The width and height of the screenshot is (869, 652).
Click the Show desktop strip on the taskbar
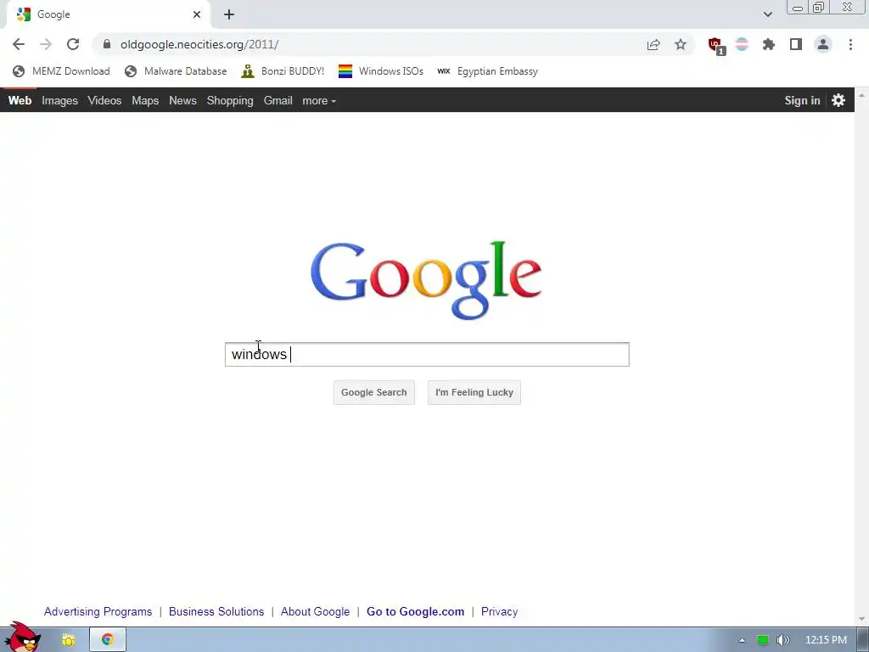pyautogui.click(x=863, y=640)
